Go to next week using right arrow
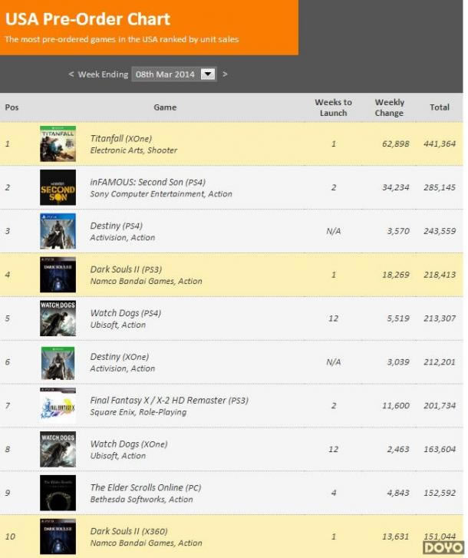This screenshot has height=558, width=468. coord(225,74)
